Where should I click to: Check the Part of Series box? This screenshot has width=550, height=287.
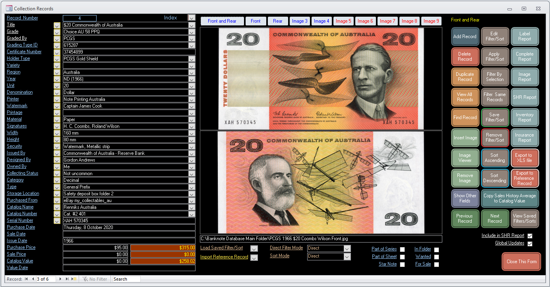click(402, 249)
